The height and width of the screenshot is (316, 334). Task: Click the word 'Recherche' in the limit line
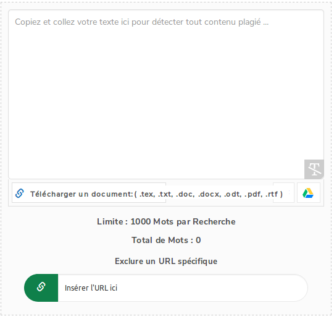[214, 221]
